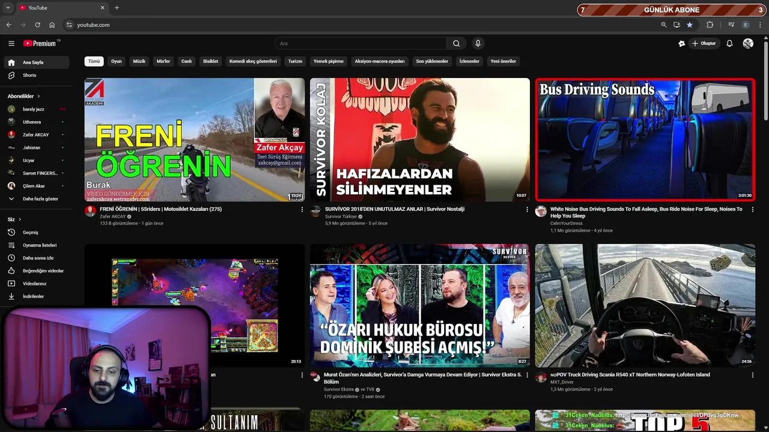
Task: Open FRENİ ÖĞRENİN motorcycle thumbnail
Action: 194,140
